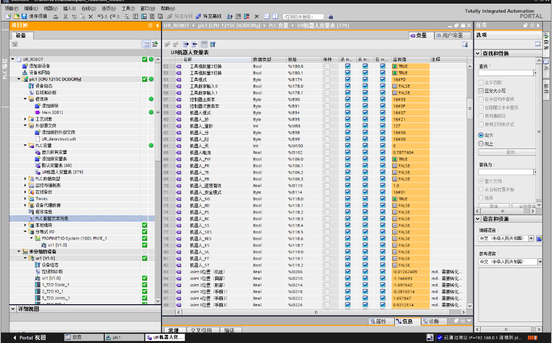Toggle monitor all glasses icon in tag table
The height and width of the screenshot is (343, 552).
pyautogui.click(x=204, y=44)
